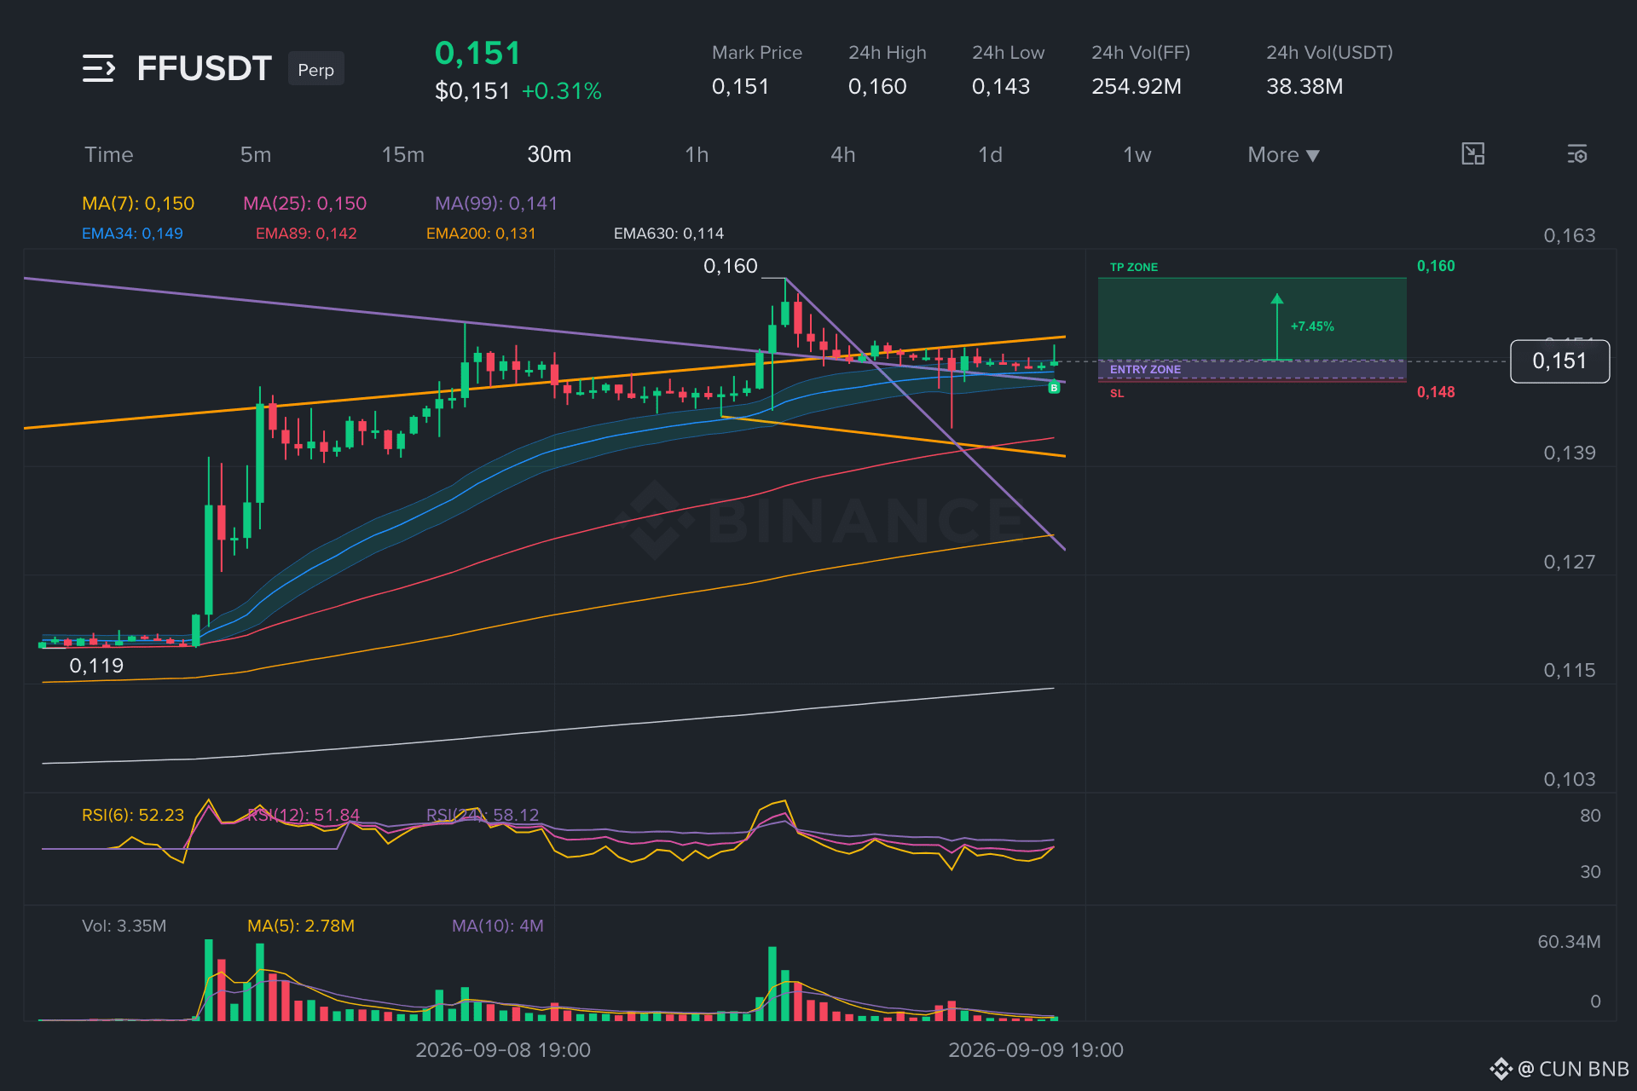Click the green TP ZONE box
This screenshot has width=1637, height=1091.
(1252, 319)
